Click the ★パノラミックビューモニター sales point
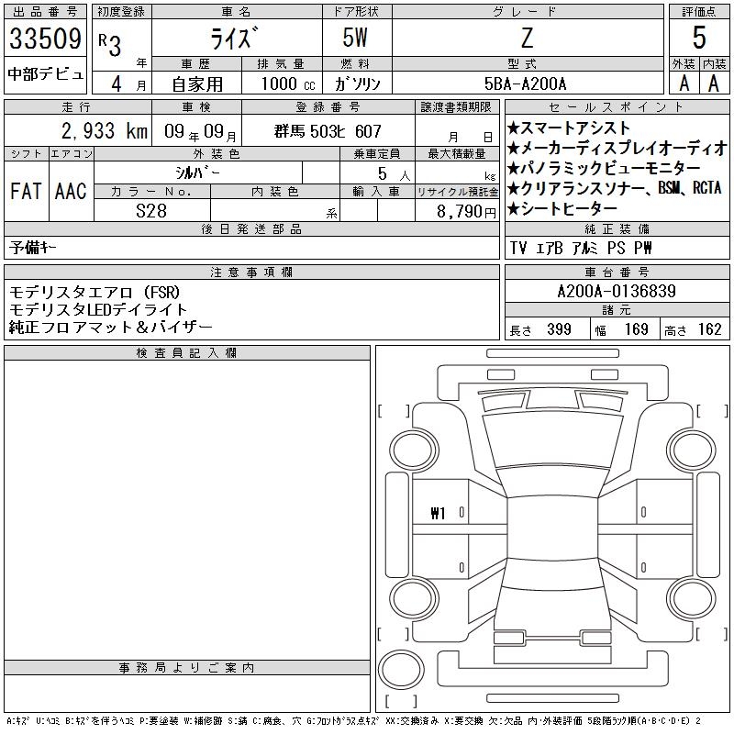 pos(604,168)
